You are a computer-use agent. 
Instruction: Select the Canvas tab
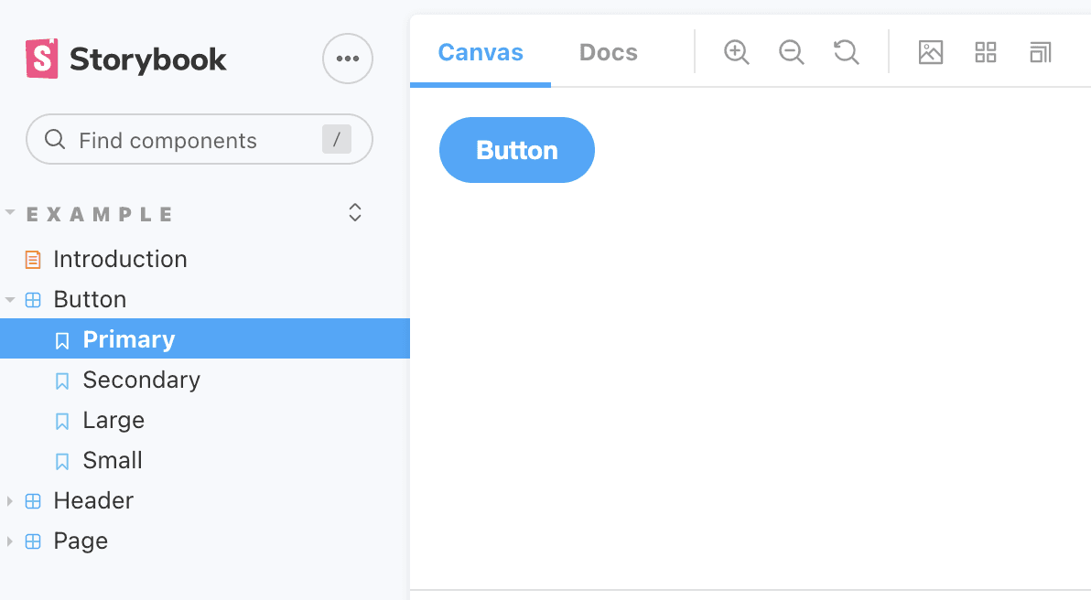point(481,52)
